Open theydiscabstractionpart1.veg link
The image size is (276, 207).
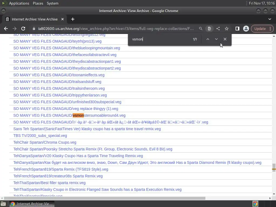point(67,62)
